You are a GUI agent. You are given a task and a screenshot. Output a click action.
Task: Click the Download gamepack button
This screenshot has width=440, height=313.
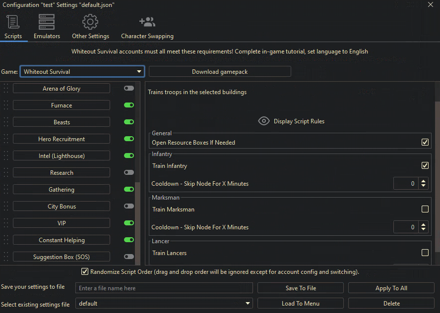[220, 71]
